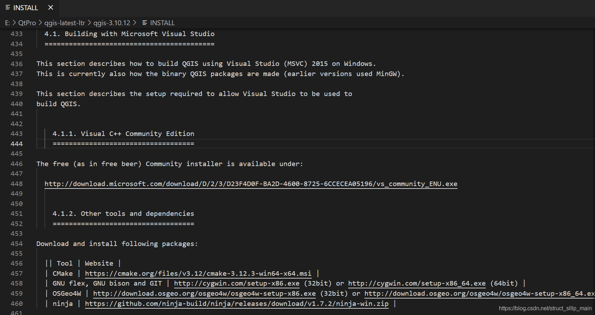Open the cmake-3.12.3-win64-x64.msi link
The image size is (595, 315).
click(198, 274)
